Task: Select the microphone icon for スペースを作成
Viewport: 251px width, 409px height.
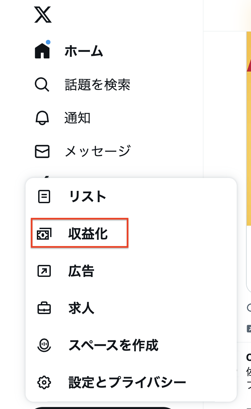Action: [x=43, y=345]
